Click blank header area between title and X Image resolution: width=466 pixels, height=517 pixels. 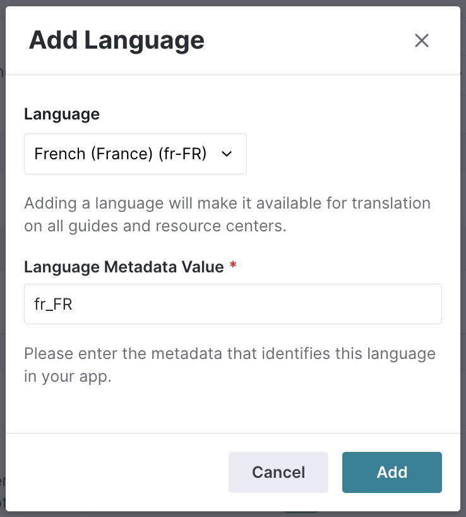pyautogui.click(x=308, y=40)
